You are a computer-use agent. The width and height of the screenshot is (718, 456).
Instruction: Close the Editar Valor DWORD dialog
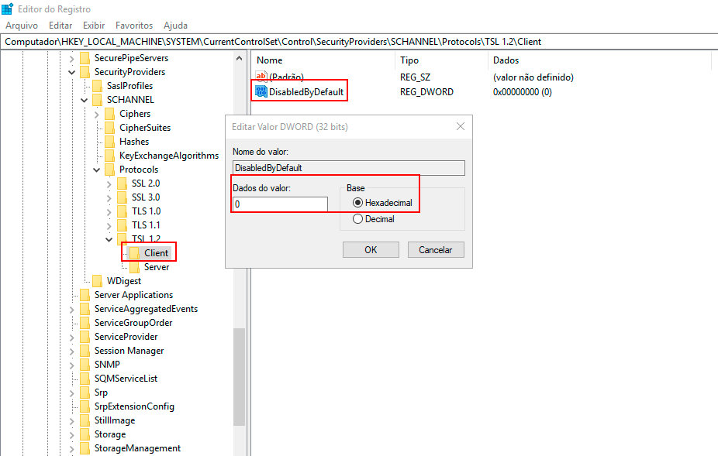[461, 127]
